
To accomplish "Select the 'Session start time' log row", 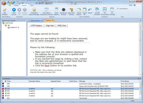I will (70, 86).
